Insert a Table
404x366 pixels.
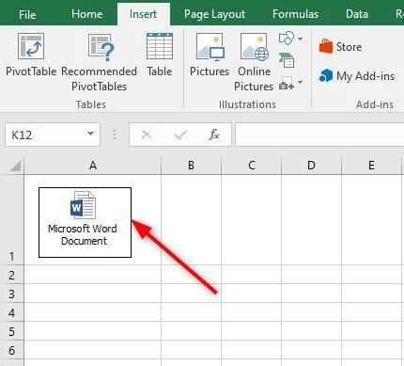160,55
